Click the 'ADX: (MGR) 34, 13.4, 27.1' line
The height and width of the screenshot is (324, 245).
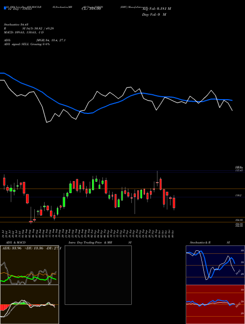[x=35, y=40]
